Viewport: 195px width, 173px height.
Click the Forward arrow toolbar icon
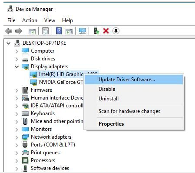[19, 31]
